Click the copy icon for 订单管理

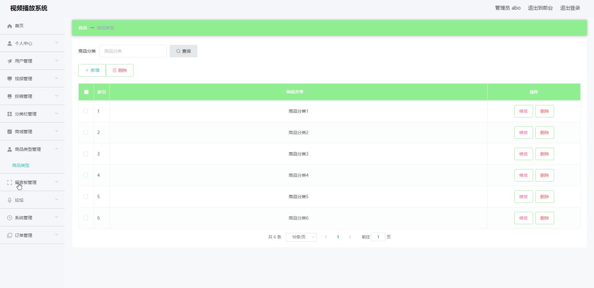coord(10,236)
